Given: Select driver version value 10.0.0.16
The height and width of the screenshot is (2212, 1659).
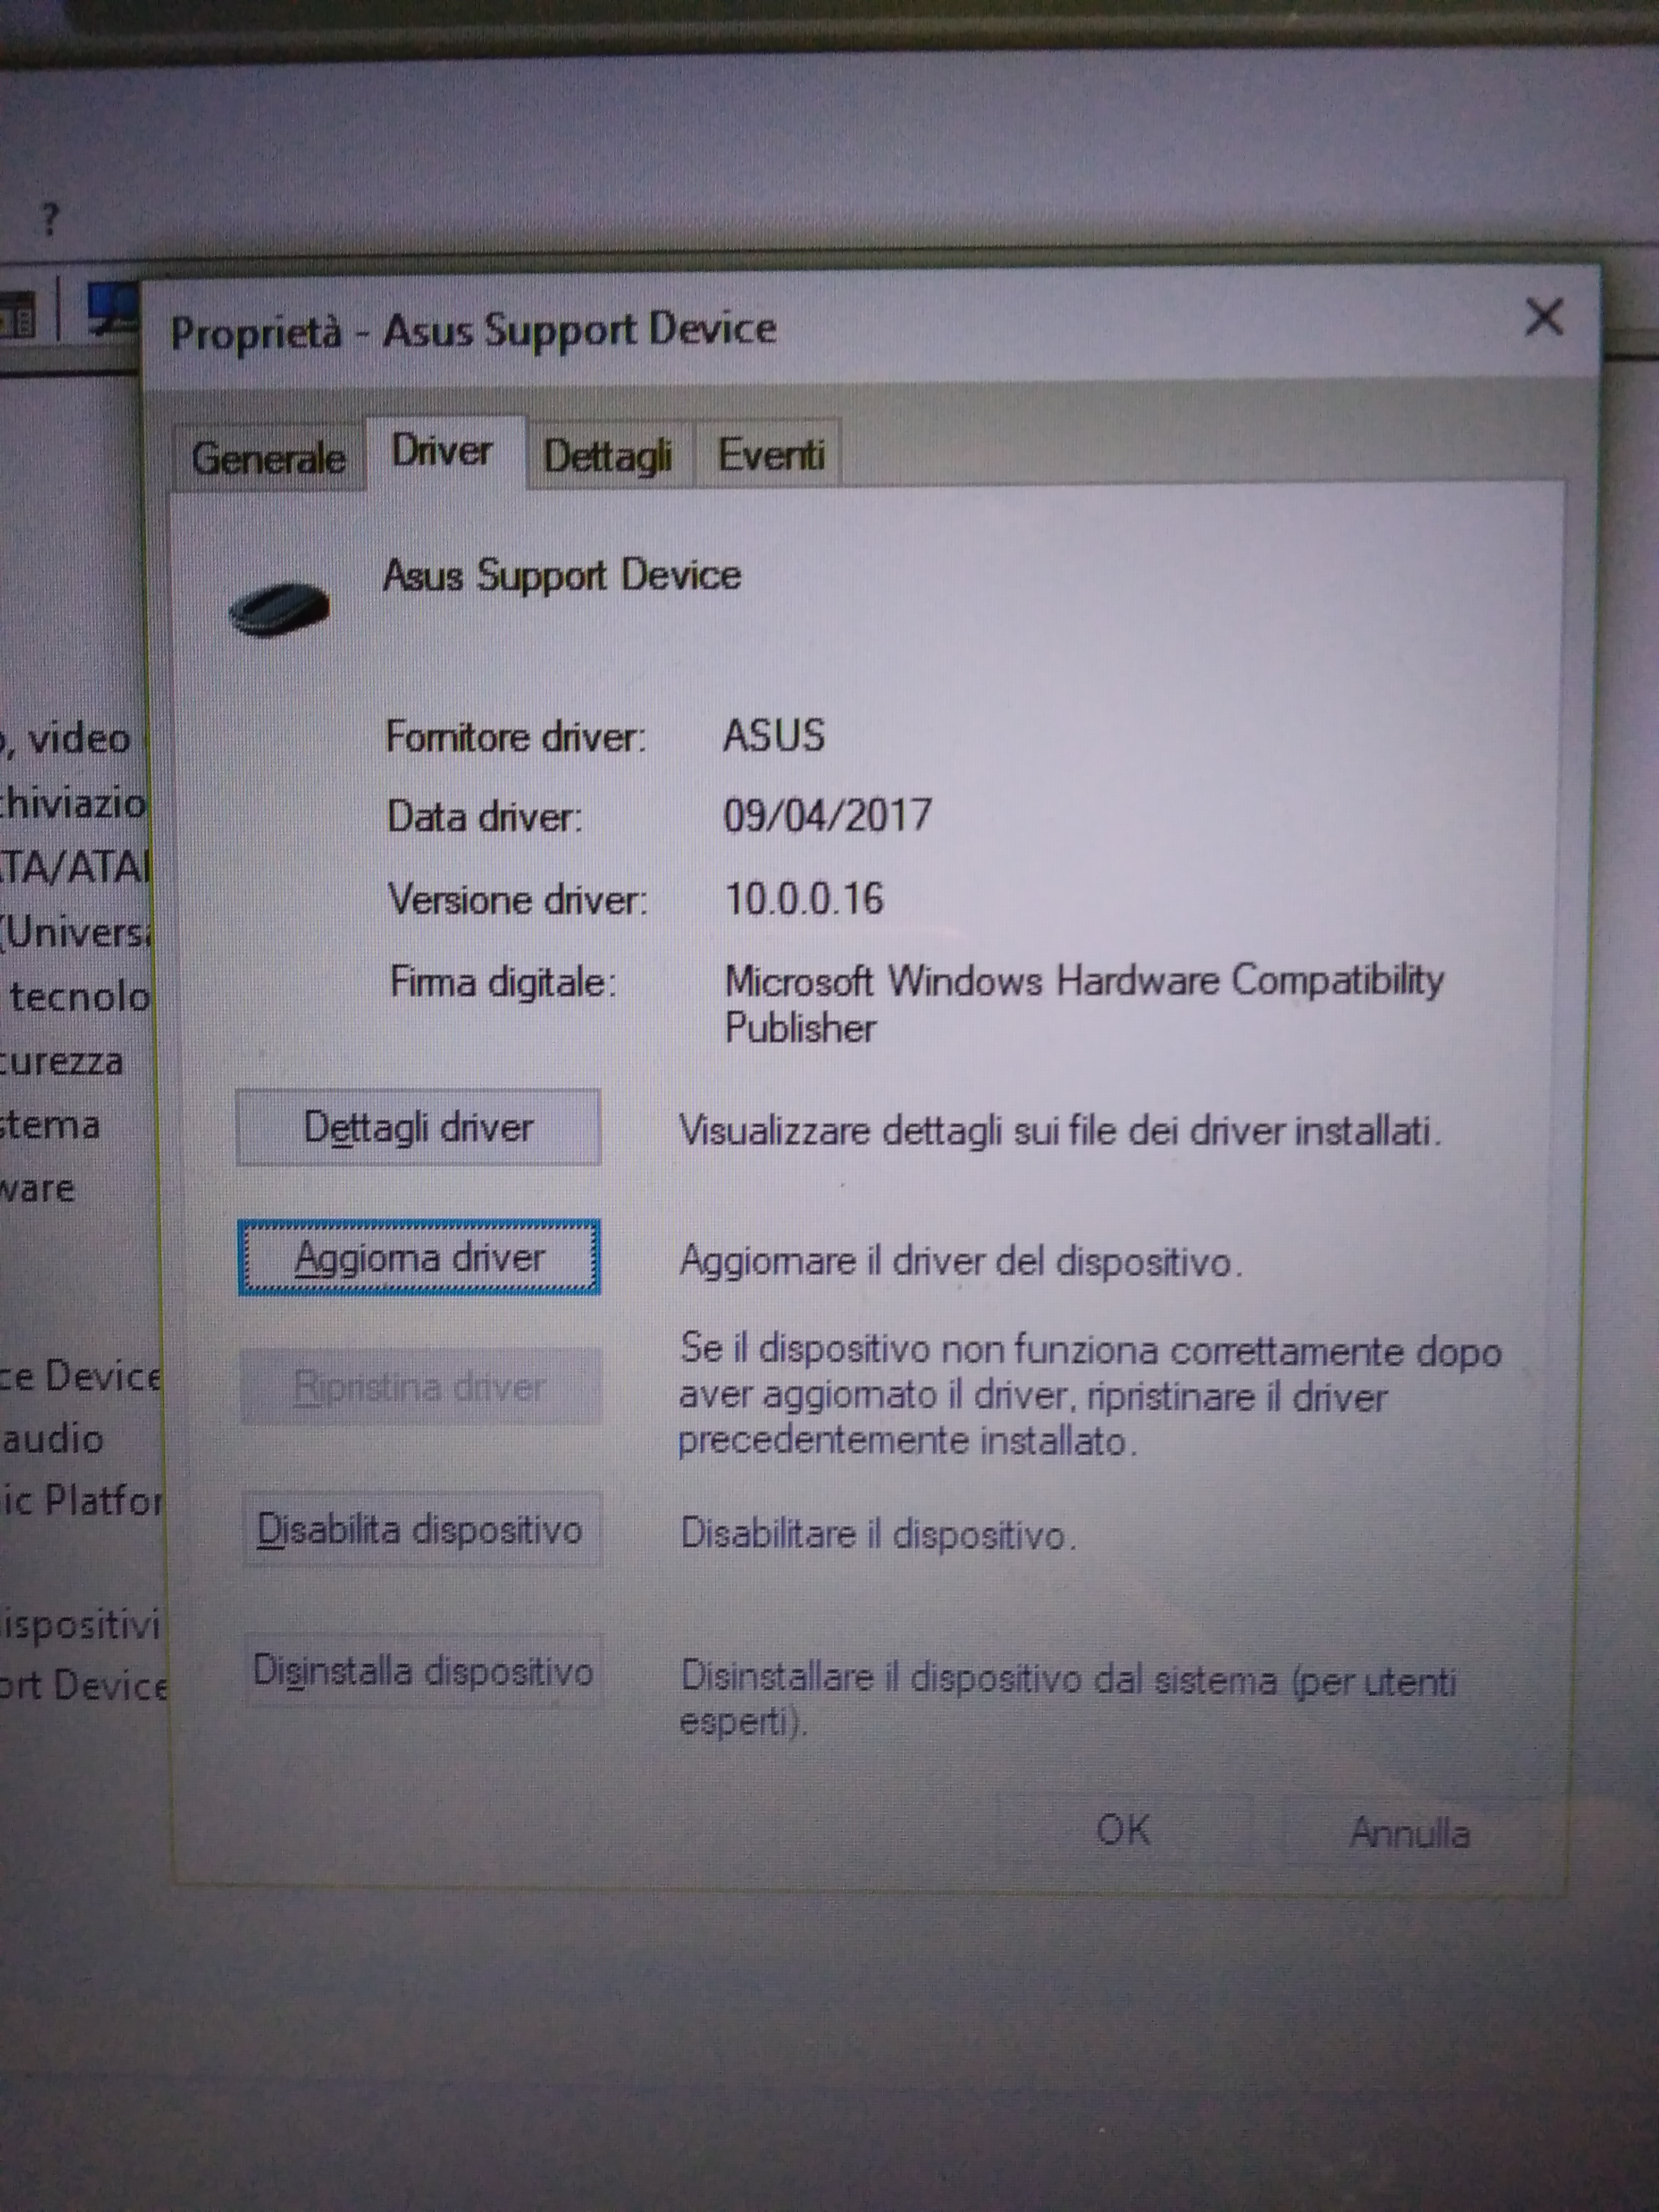Looking at the screenshot, I should [x=804, y=898].
